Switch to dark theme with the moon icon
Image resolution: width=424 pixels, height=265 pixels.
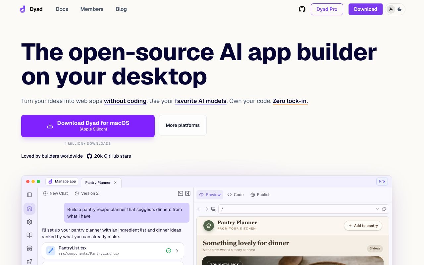tap(399, 9)
